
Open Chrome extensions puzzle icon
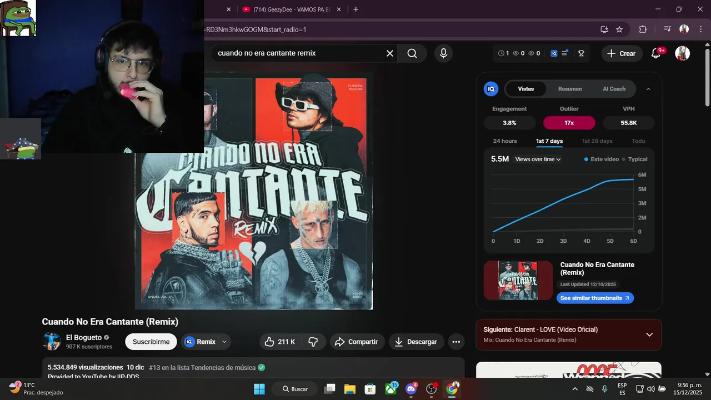(x=643, y=29)
